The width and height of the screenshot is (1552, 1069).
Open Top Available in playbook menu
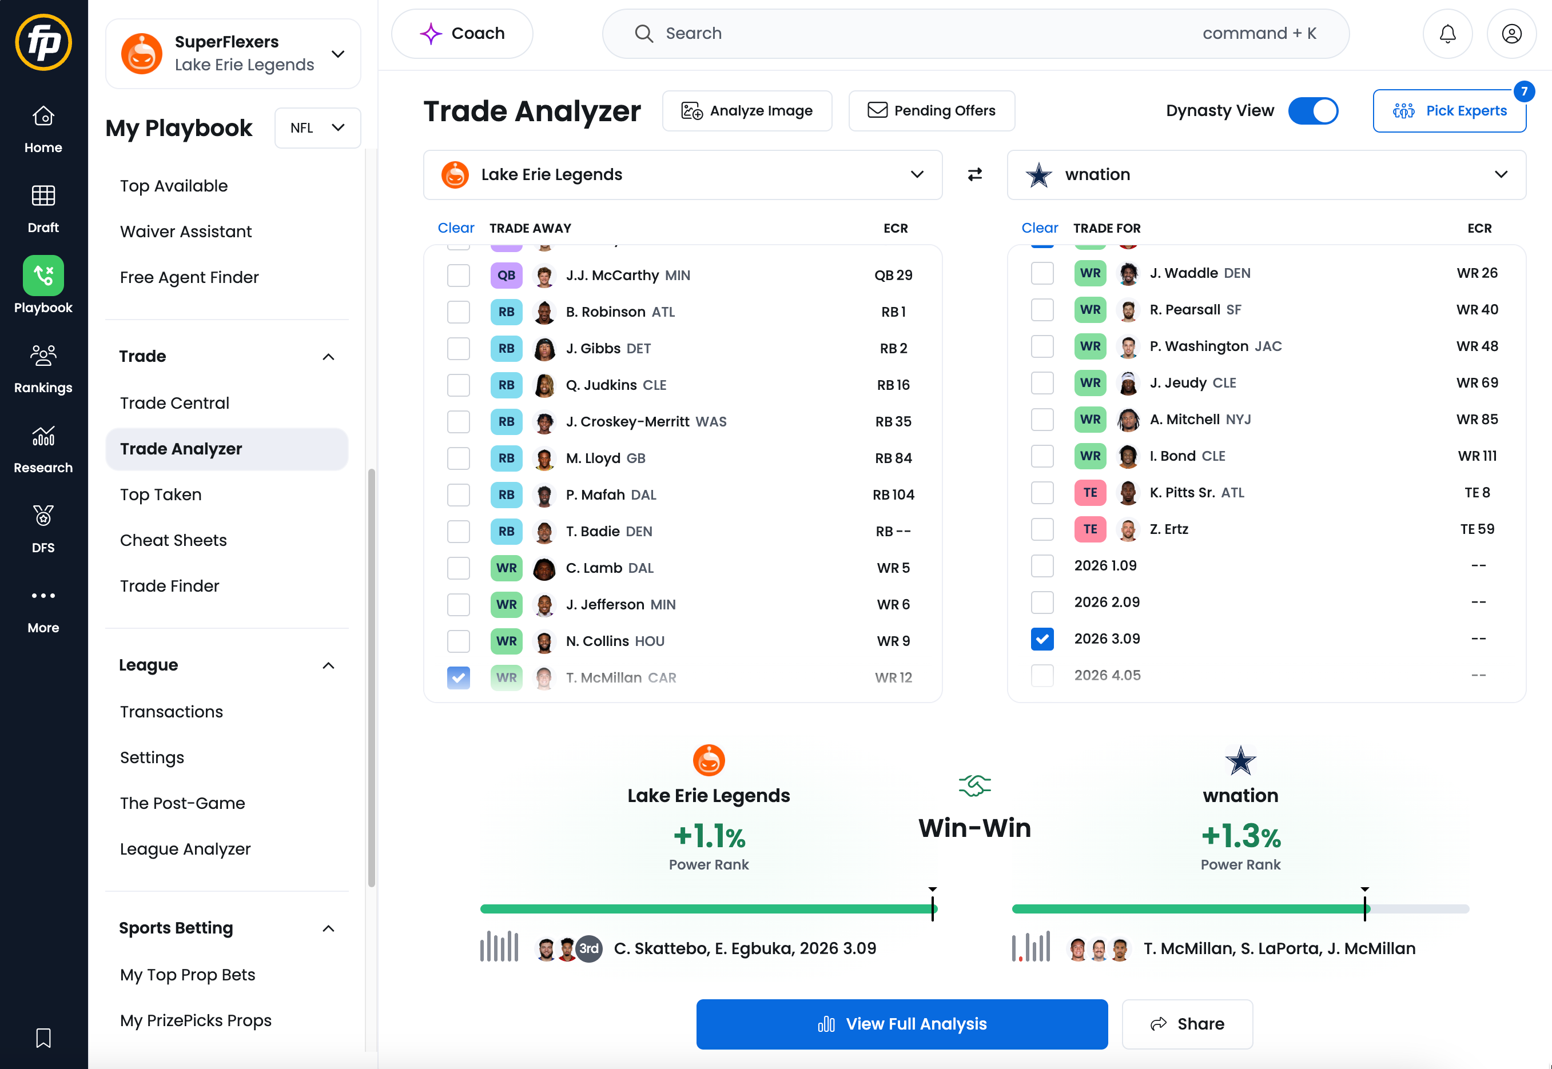[x=174, y=186]
